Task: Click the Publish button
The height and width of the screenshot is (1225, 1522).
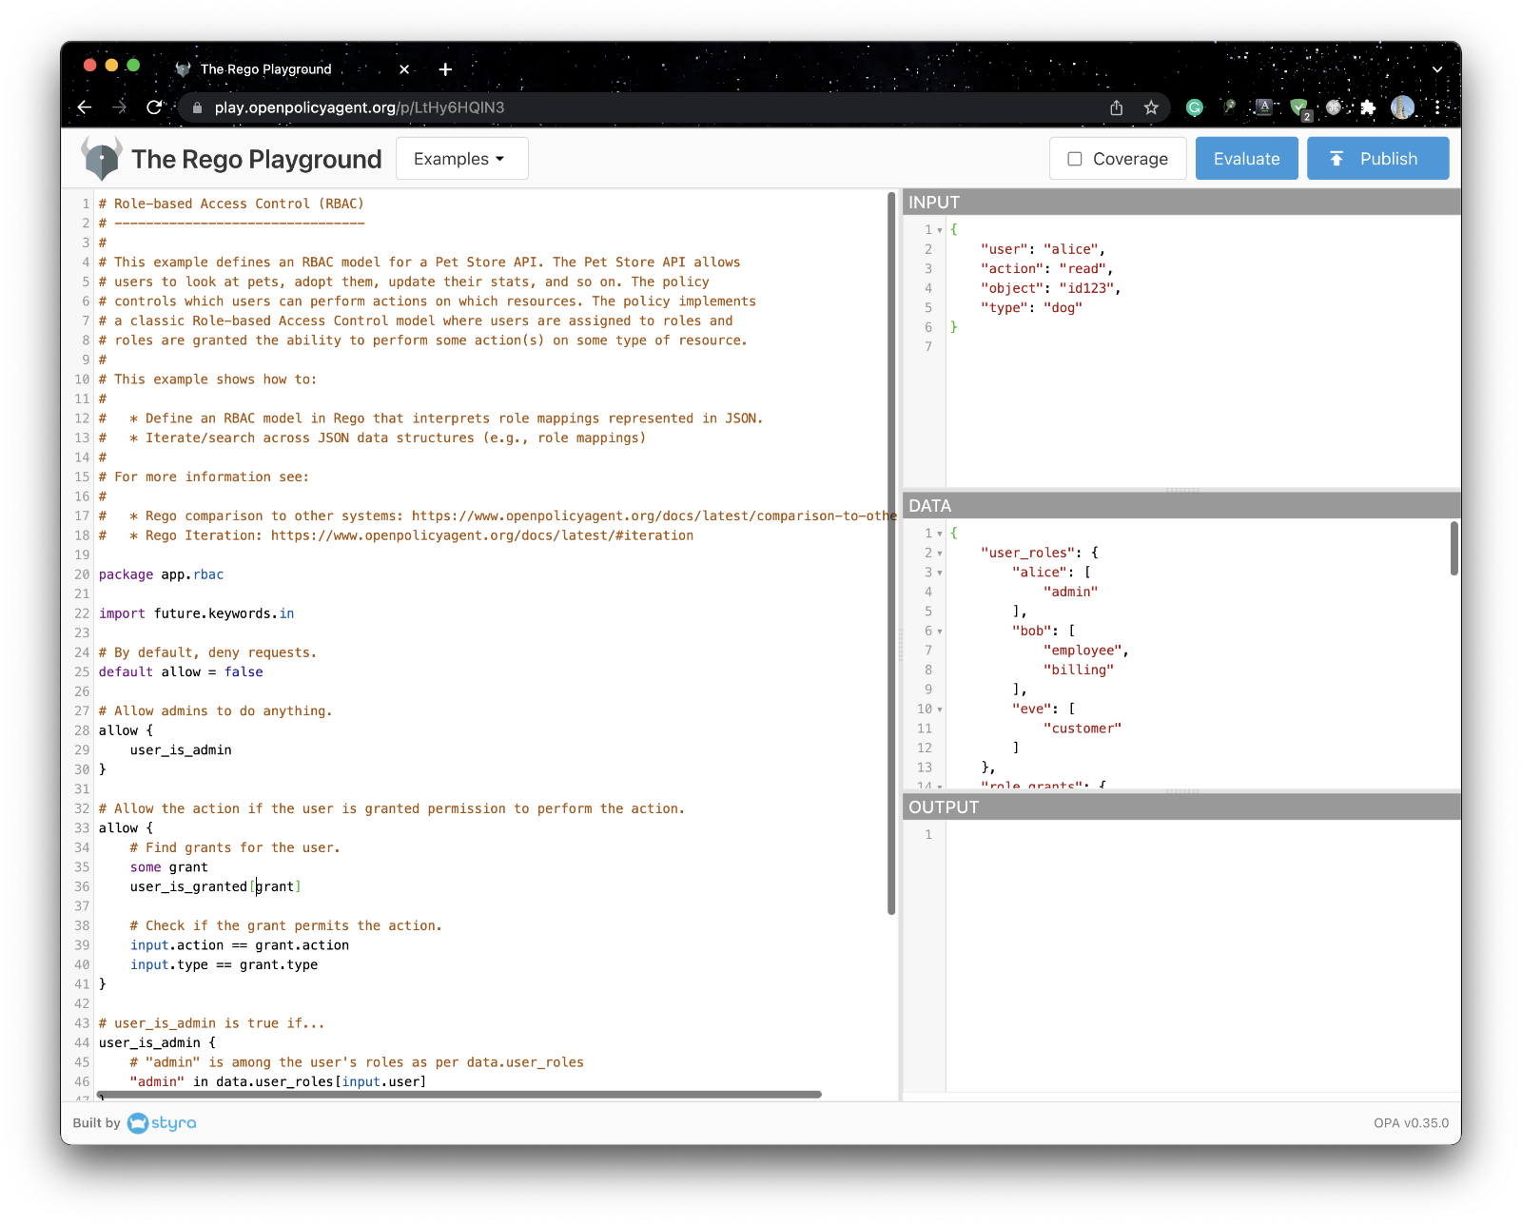Action: (x=1377, y=159)
